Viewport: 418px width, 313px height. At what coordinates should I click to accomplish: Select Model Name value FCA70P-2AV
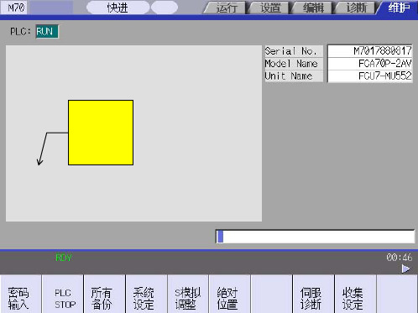coord(370,64)
